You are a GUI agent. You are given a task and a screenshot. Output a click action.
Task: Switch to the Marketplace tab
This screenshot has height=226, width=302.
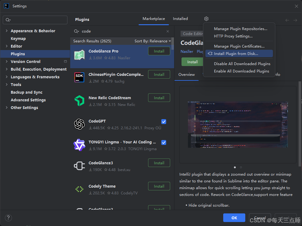(x=154, y=19)
